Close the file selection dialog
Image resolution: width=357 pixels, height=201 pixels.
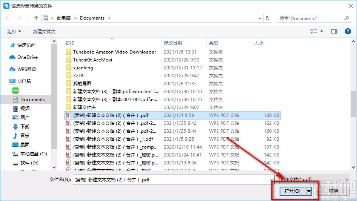pos(351,6)
